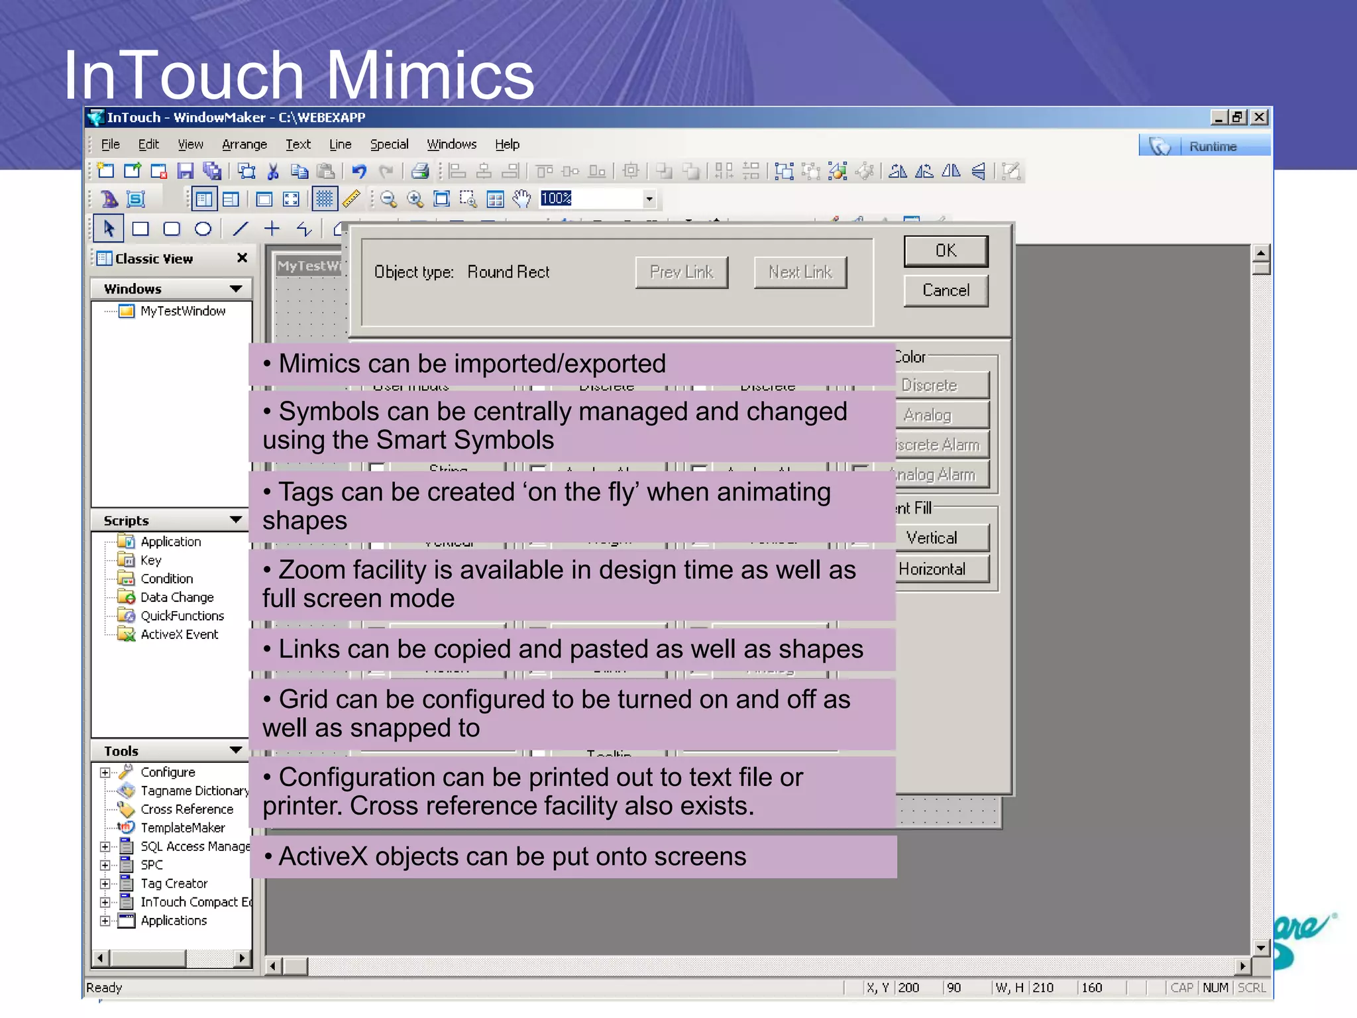
Task: Open the Arrange menu
Action: 244,144
